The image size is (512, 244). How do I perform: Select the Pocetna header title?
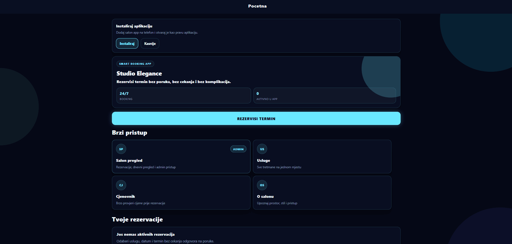pyautogui.click(x=257, y=6)
